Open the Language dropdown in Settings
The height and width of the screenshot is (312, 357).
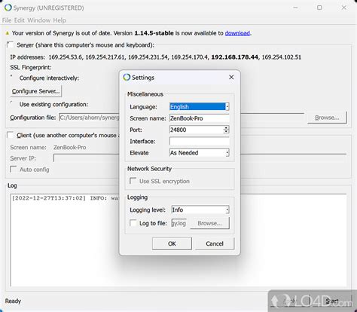200,107
